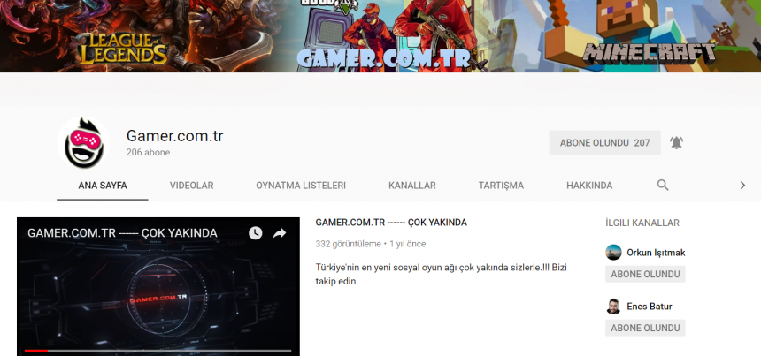This screenshot has width=761, height=356.
Task: Click the 332 görüntüleme view count
Action: pyautogui.click(x=348, y=244)
